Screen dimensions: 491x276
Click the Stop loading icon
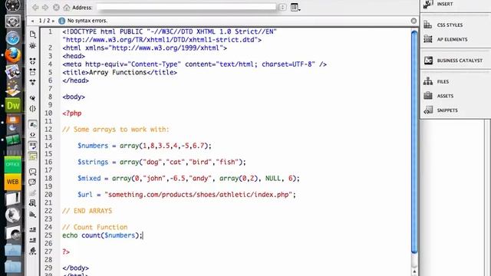[56, 7]
